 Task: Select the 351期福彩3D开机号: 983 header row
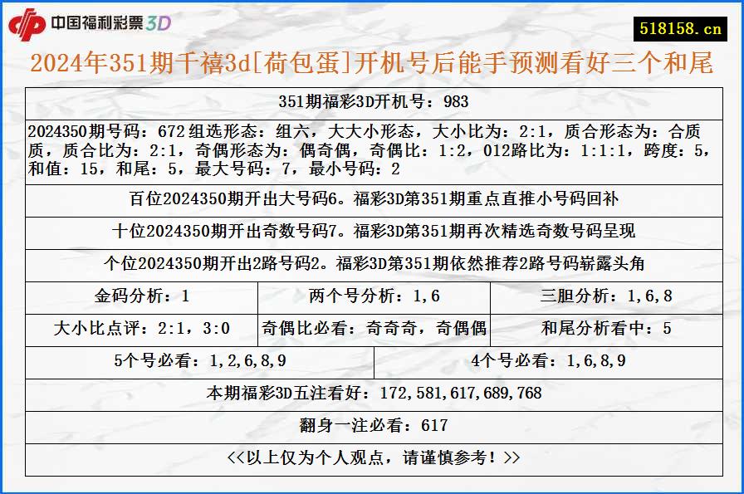pos(371,103)
